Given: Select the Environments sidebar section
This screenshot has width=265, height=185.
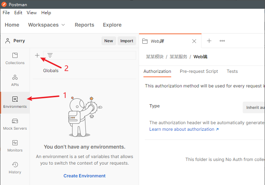Looking at the screenshot, I should 15,103.
